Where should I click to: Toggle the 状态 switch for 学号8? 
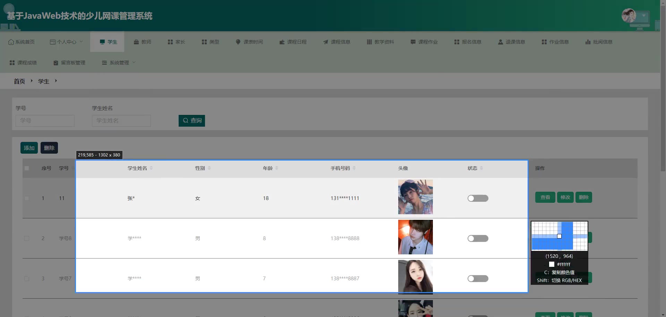point(478,238)
